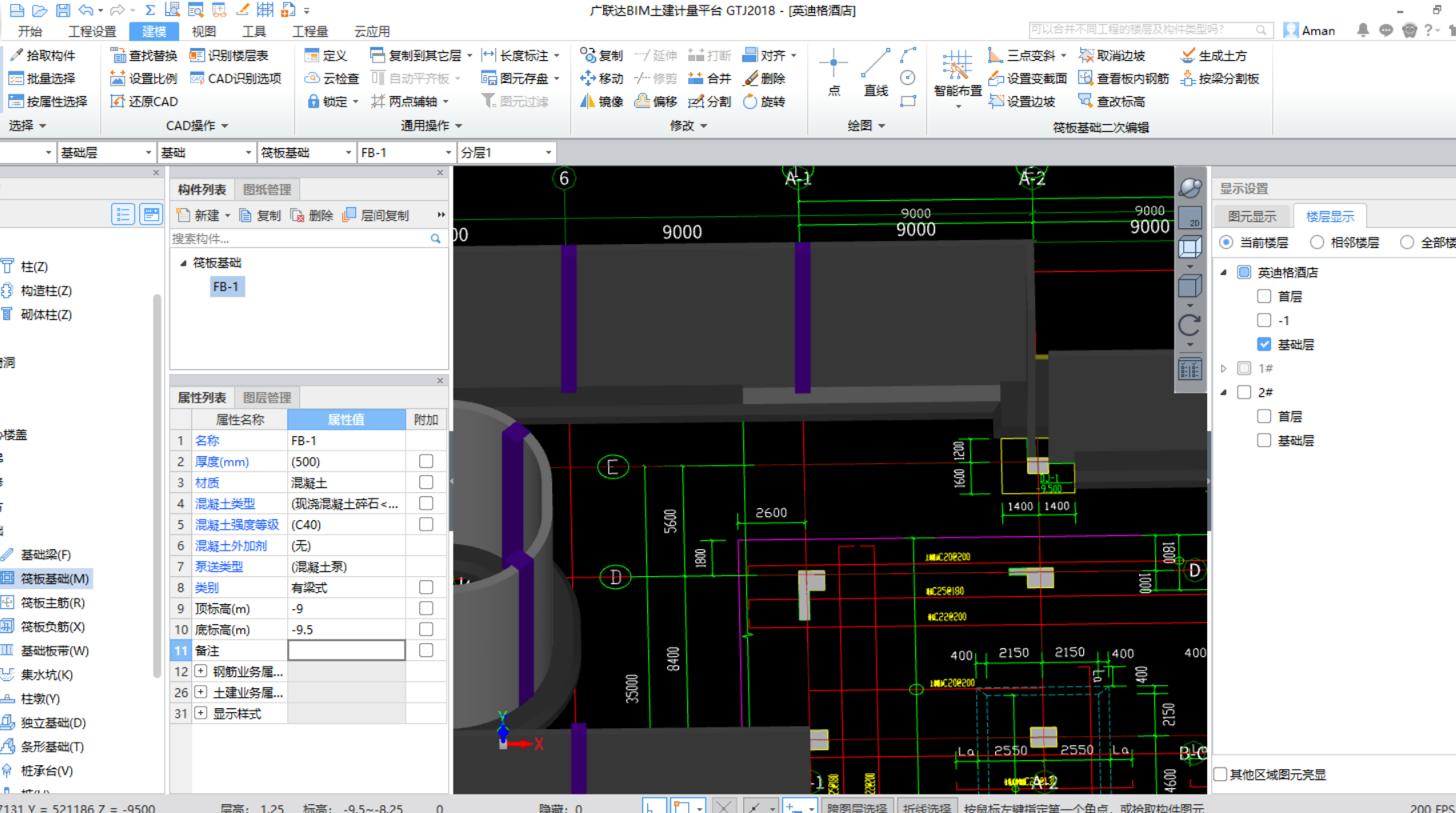Expand the 钢筋业务属性 row
The height and width of the screenshot is (813, 1456).
coord(201,671)
